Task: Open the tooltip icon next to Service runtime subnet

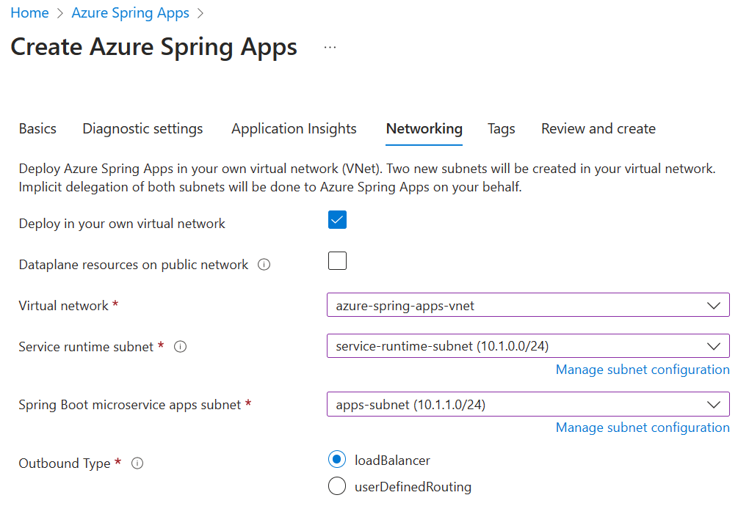Action: 180,347
